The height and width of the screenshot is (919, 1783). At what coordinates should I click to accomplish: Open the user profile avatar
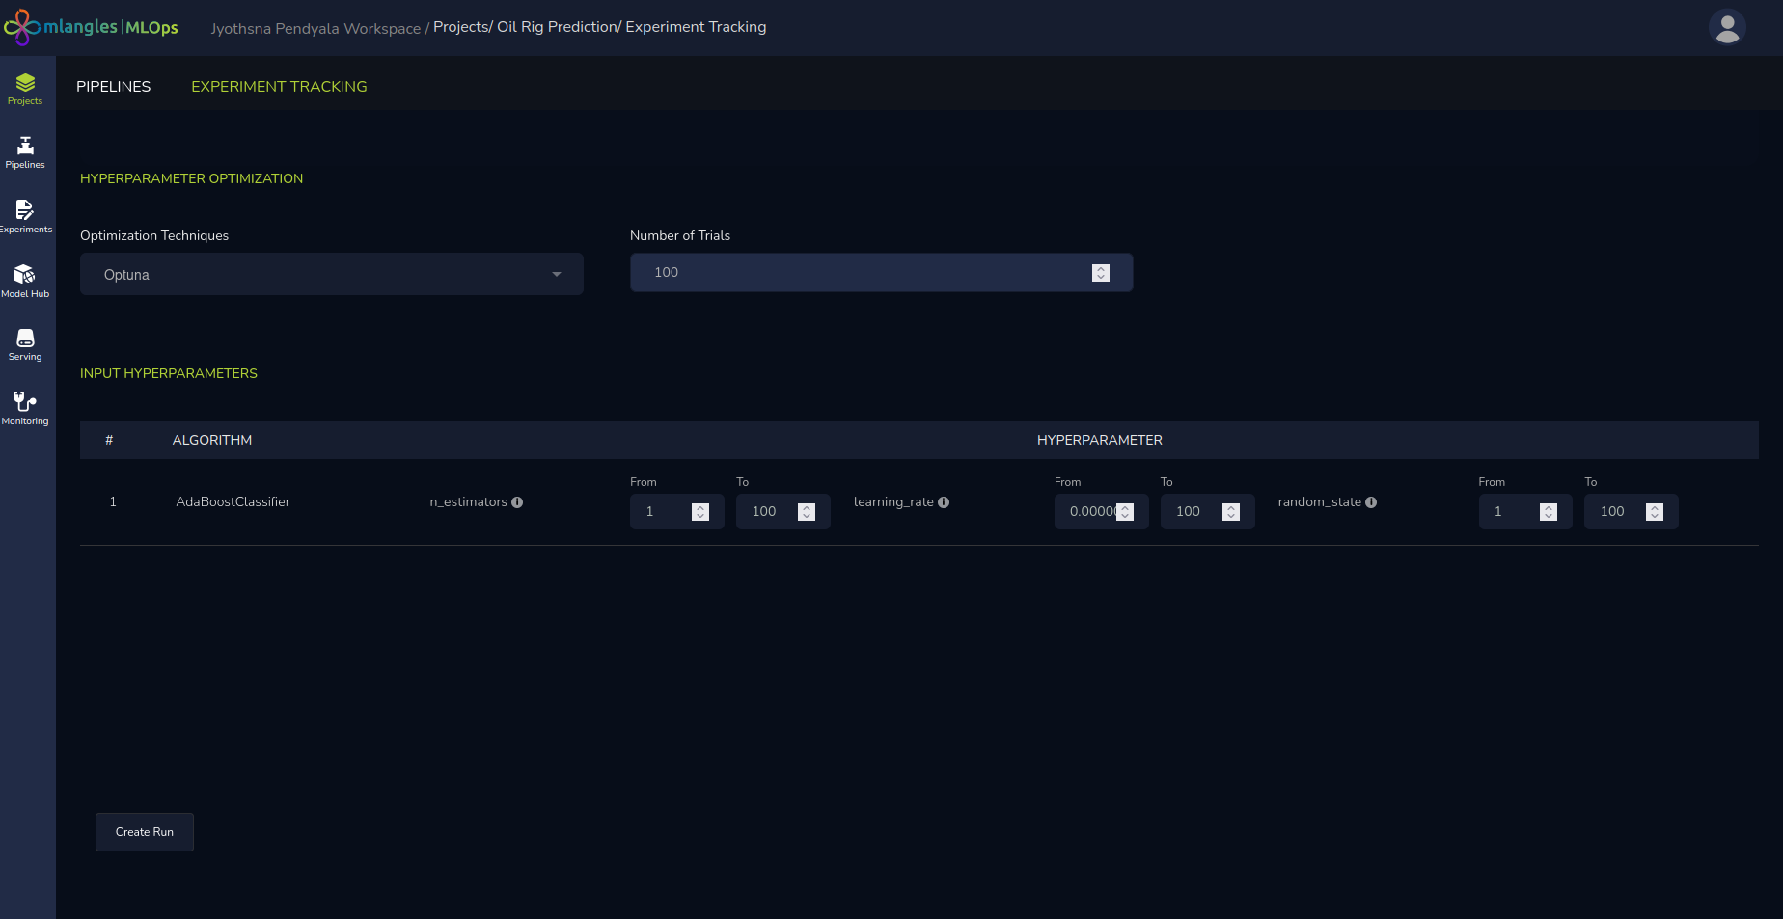pyautogui.click(x=1726, y=27)
